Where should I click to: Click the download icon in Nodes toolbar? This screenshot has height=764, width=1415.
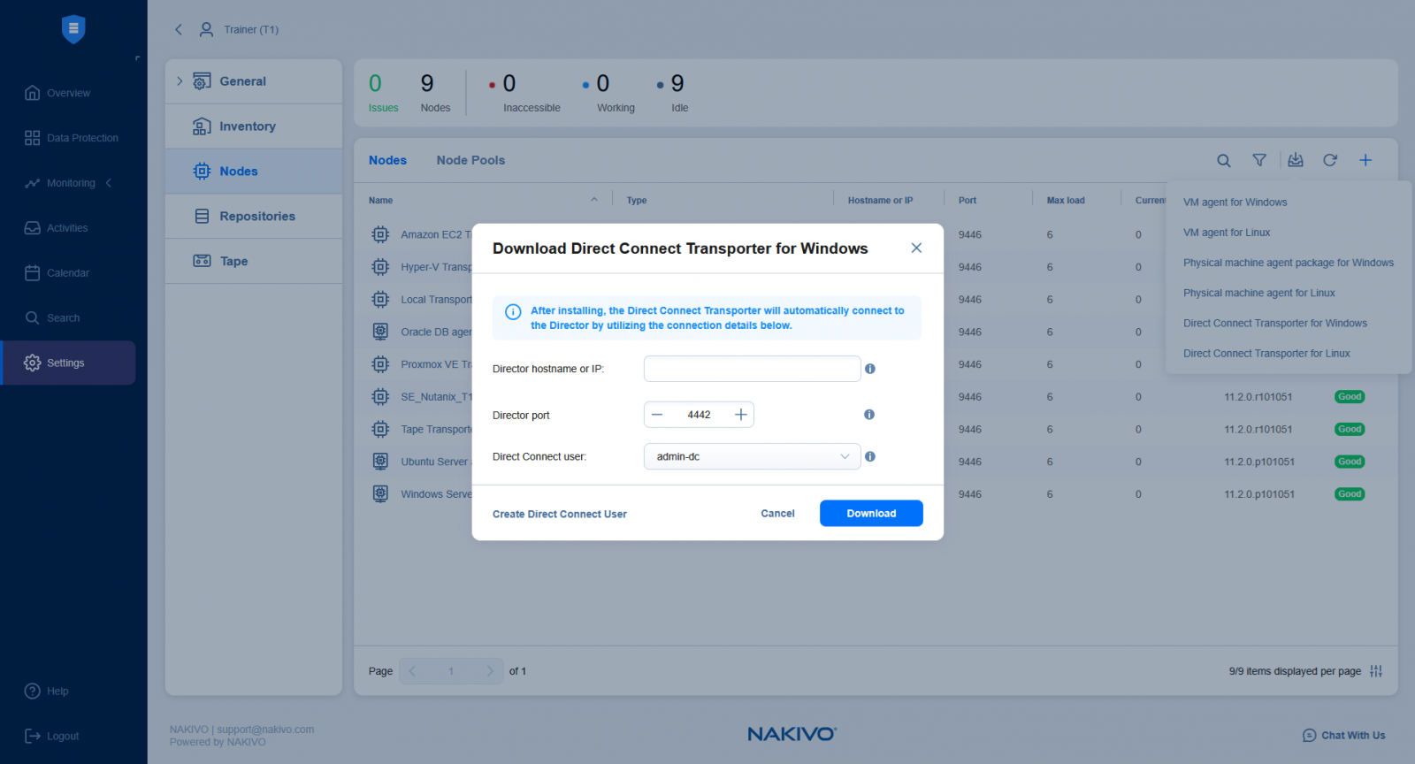tap(1296, 160)
